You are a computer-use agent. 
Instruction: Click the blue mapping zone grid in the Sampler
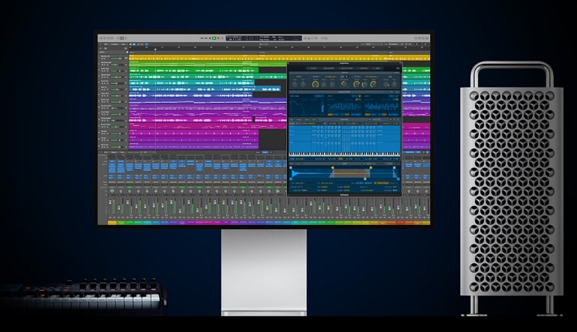point(345,139)
